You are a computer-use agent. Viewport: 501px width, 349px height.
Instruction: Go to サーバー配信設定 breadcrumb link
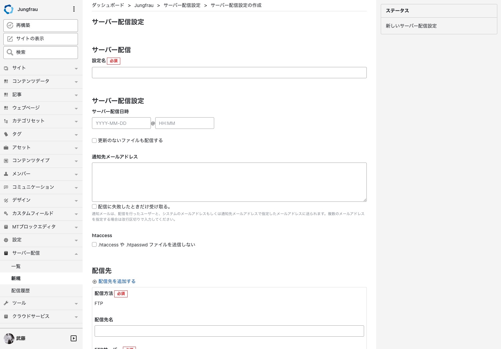182,5
